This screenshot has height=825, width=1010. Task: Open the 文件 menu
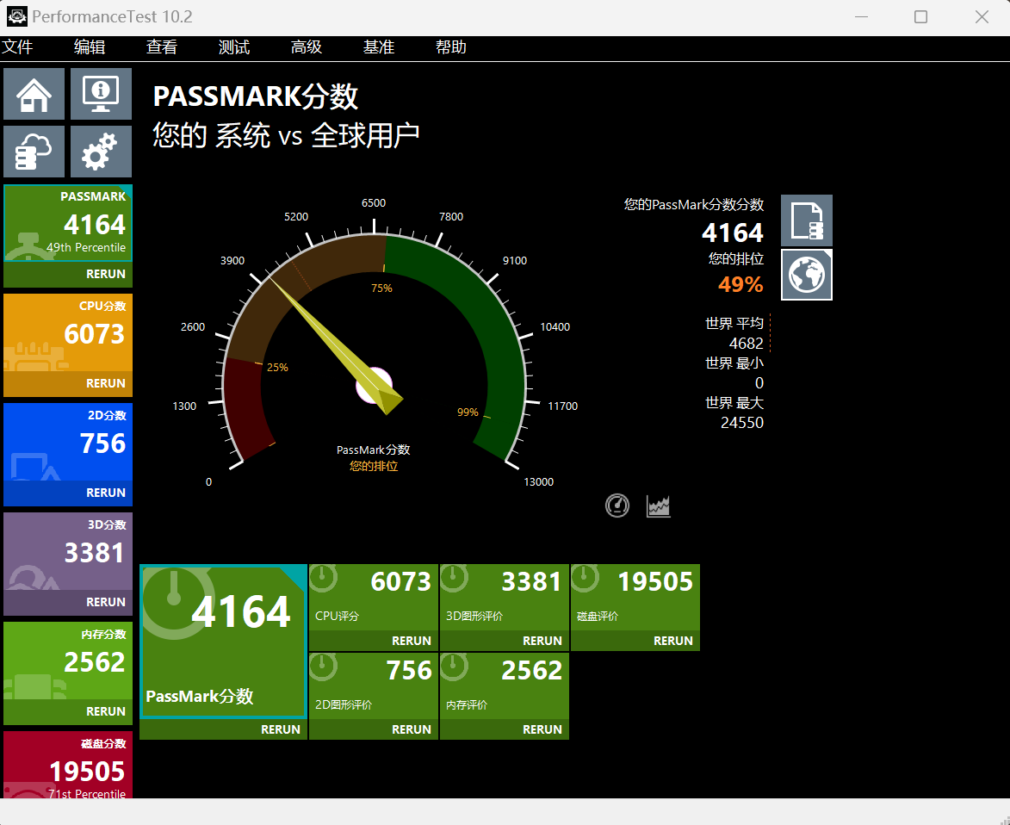tap(17, 47)
